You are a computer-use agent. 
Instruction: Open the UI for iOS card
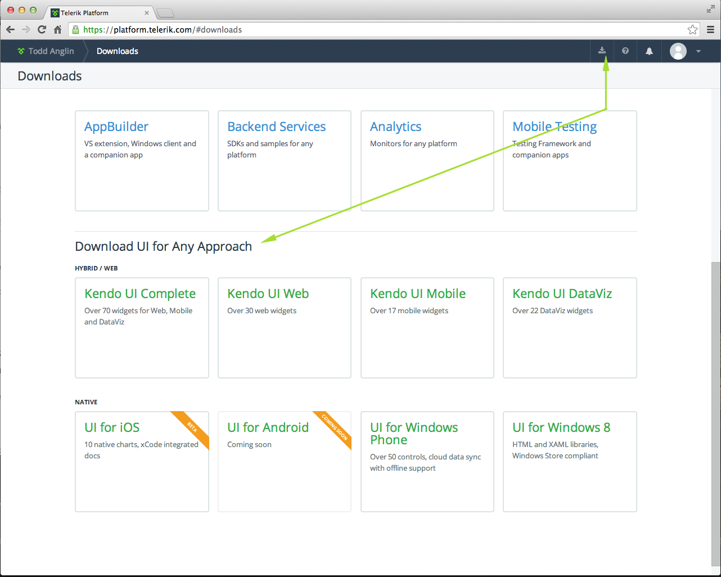point(142,462)
